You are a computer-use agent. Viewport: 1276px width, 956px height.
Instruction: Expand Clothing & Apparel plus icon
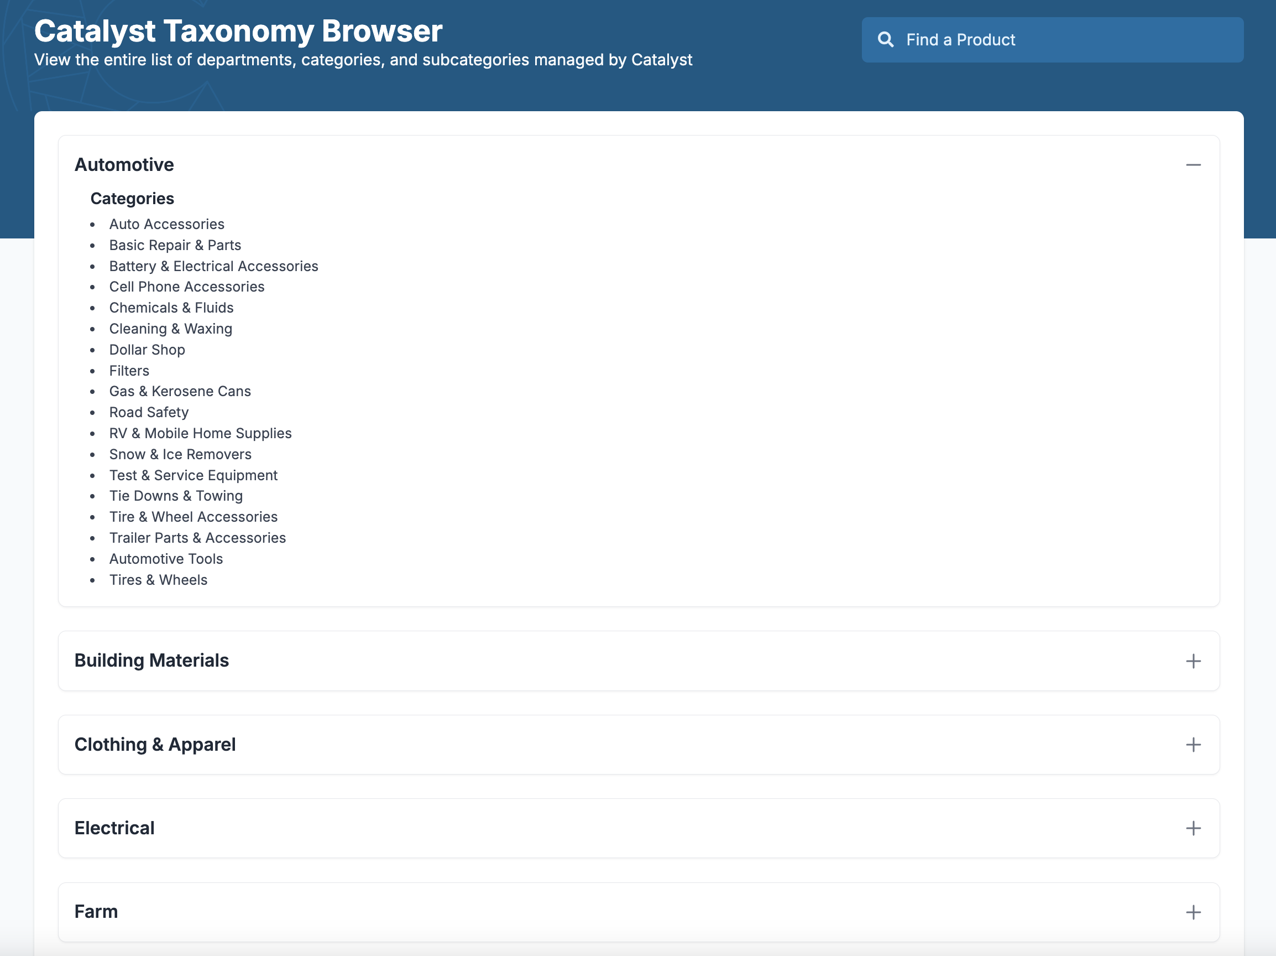click(x=1193, y=745)
